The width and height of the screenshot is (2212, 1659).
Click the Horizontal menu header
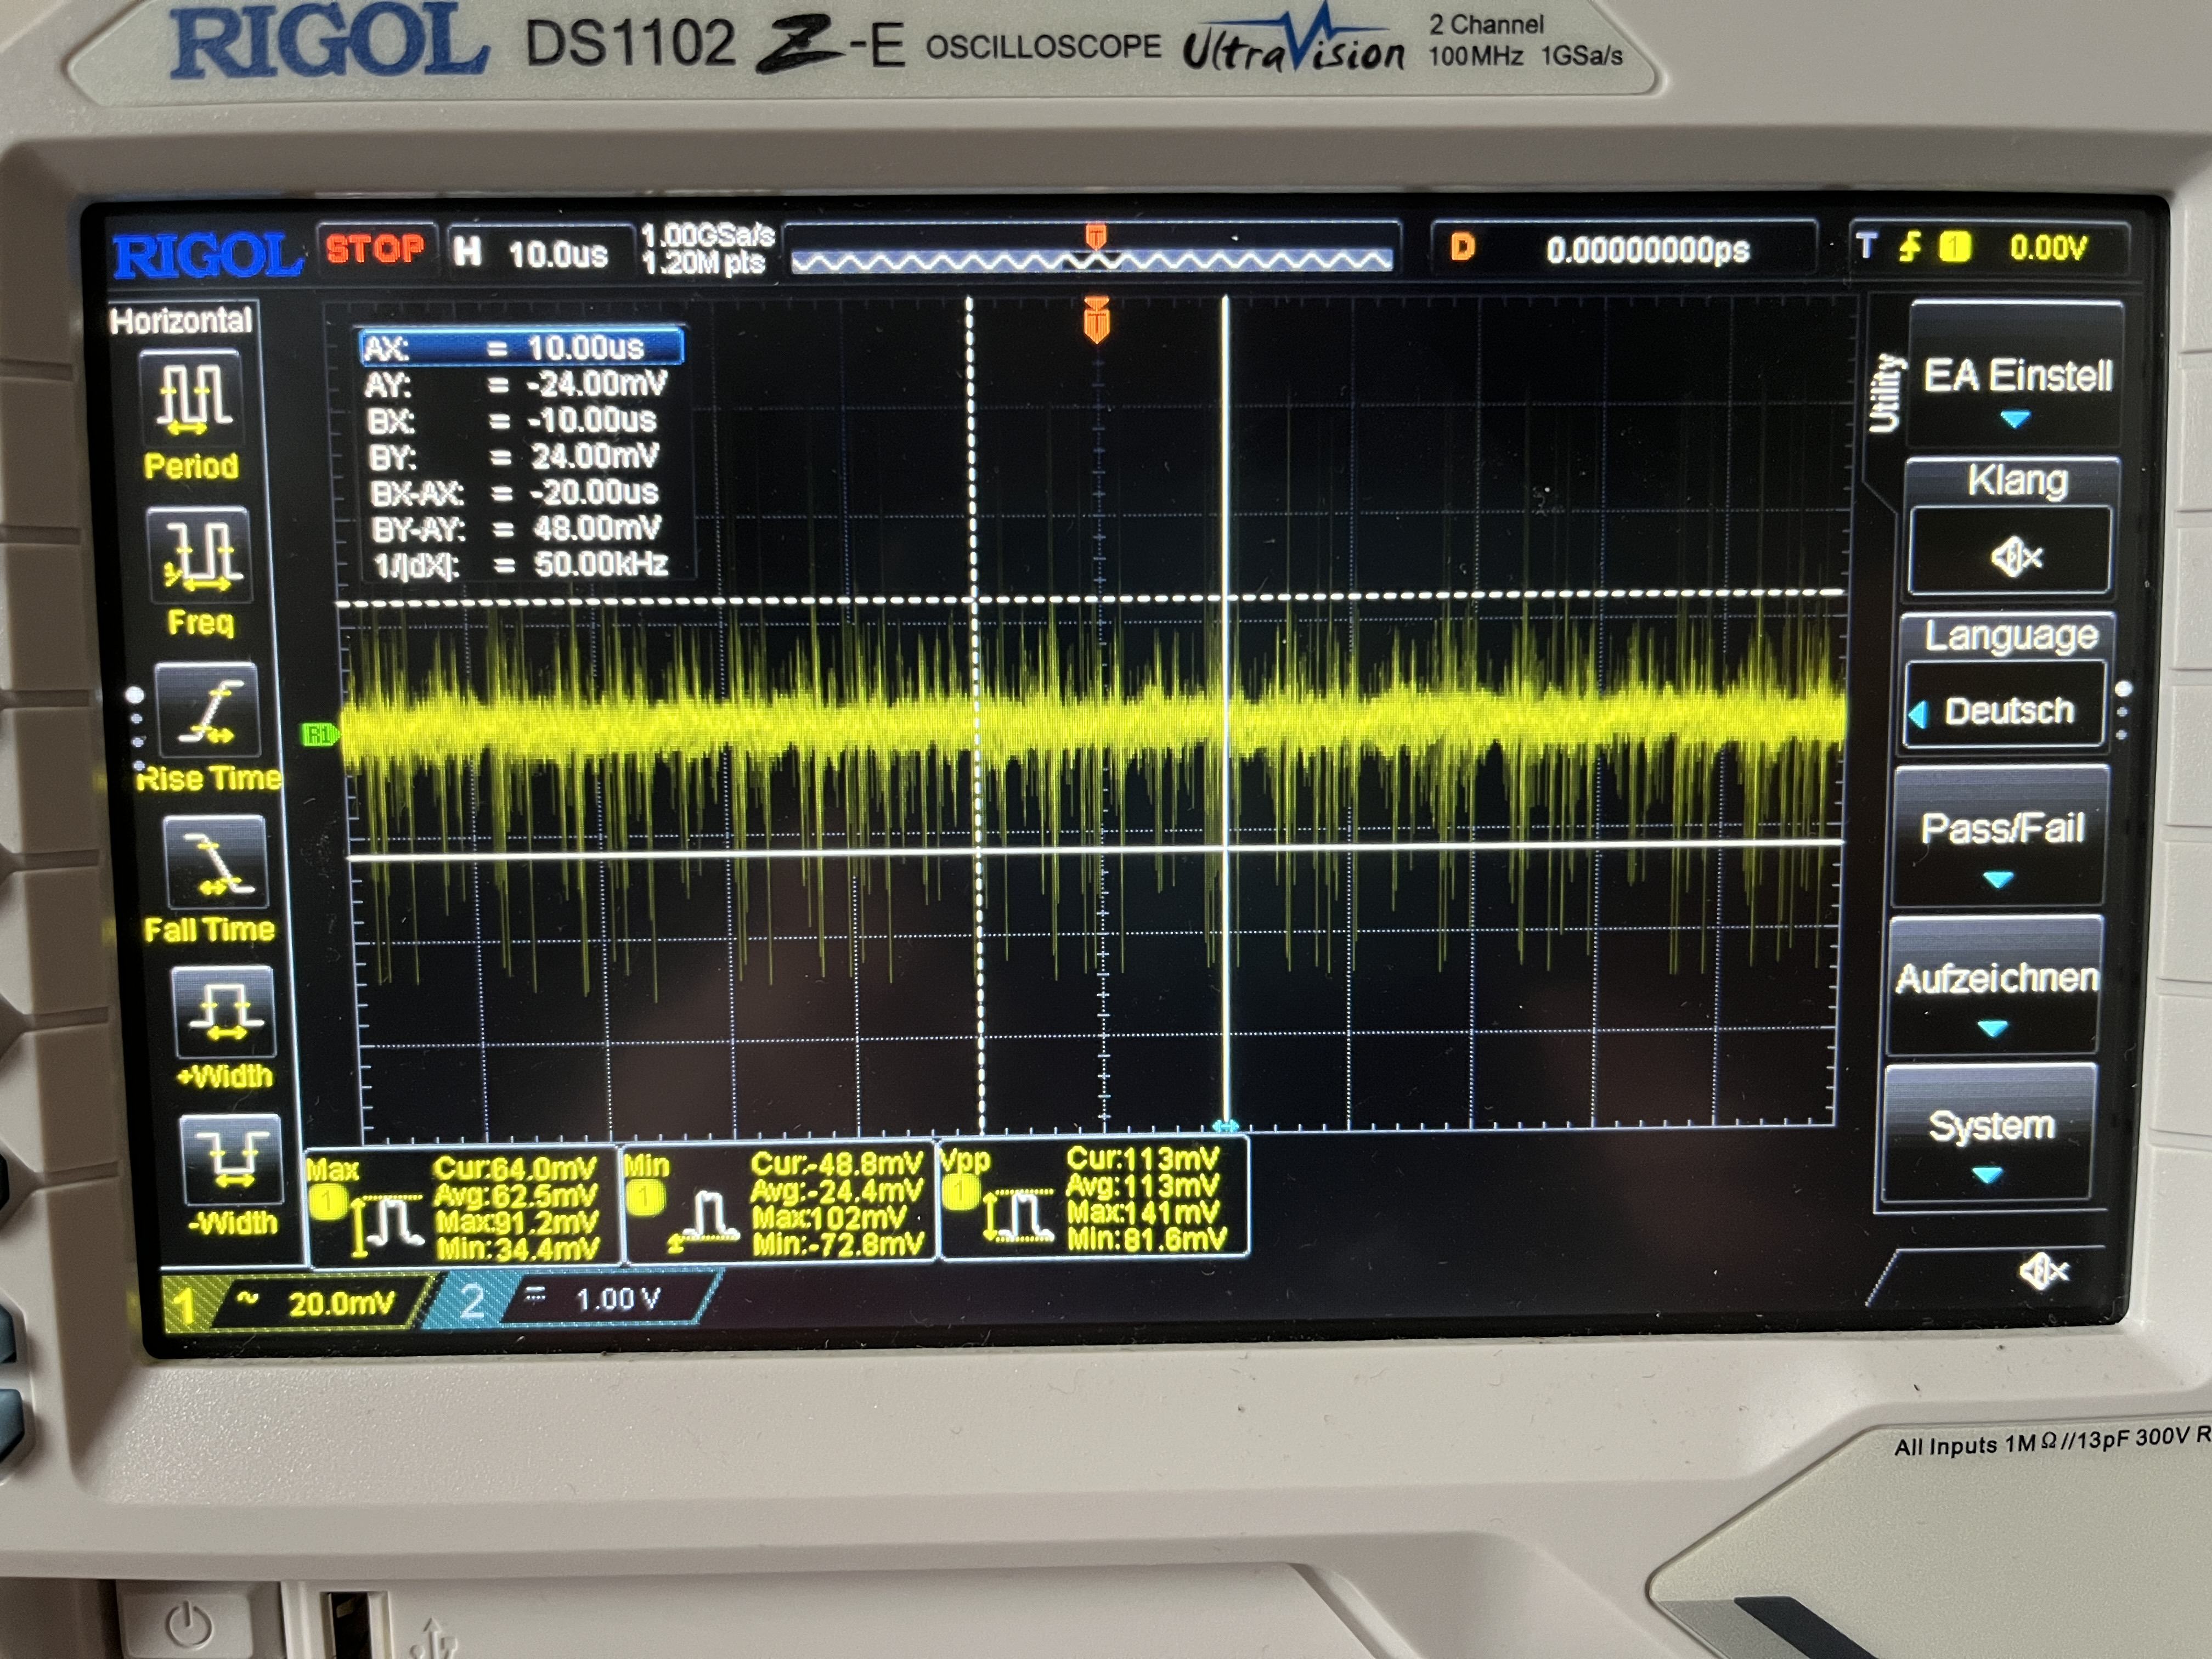tap(181, 321)
